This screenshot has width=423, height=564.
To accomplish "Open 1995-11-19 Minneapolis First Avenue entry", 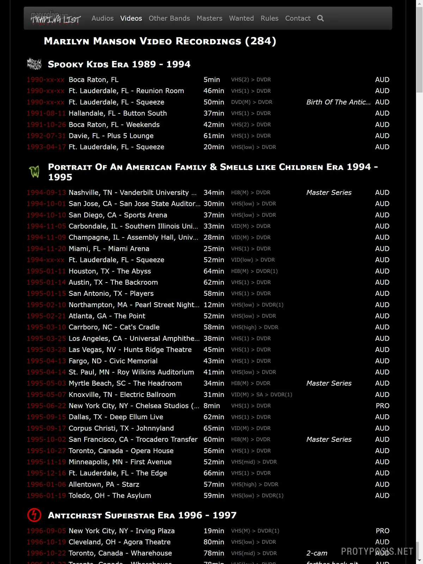I will pos(208,462).
